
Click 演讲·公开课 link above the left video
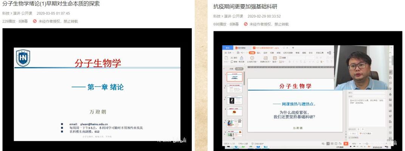[x=23, y=13]
